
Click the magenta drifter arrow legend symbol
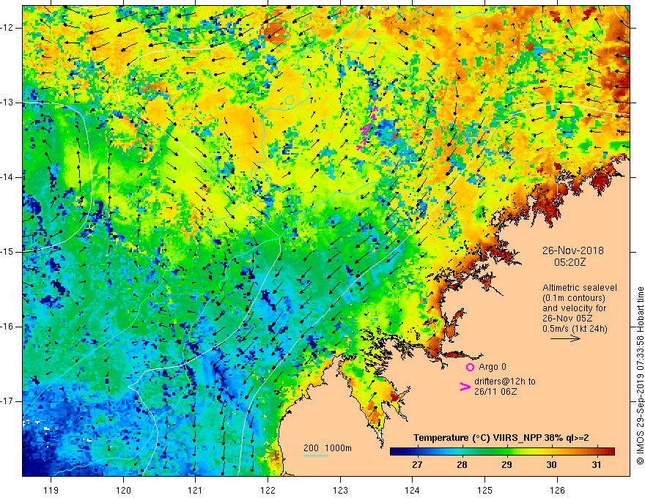pyautogui.click(x=465, y=387)
